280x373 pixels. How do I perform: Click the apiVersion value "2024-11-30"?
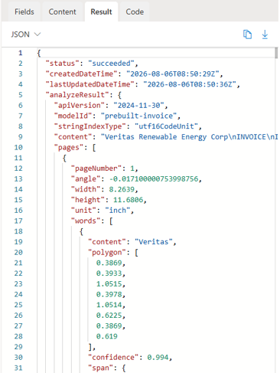(138, 106)
